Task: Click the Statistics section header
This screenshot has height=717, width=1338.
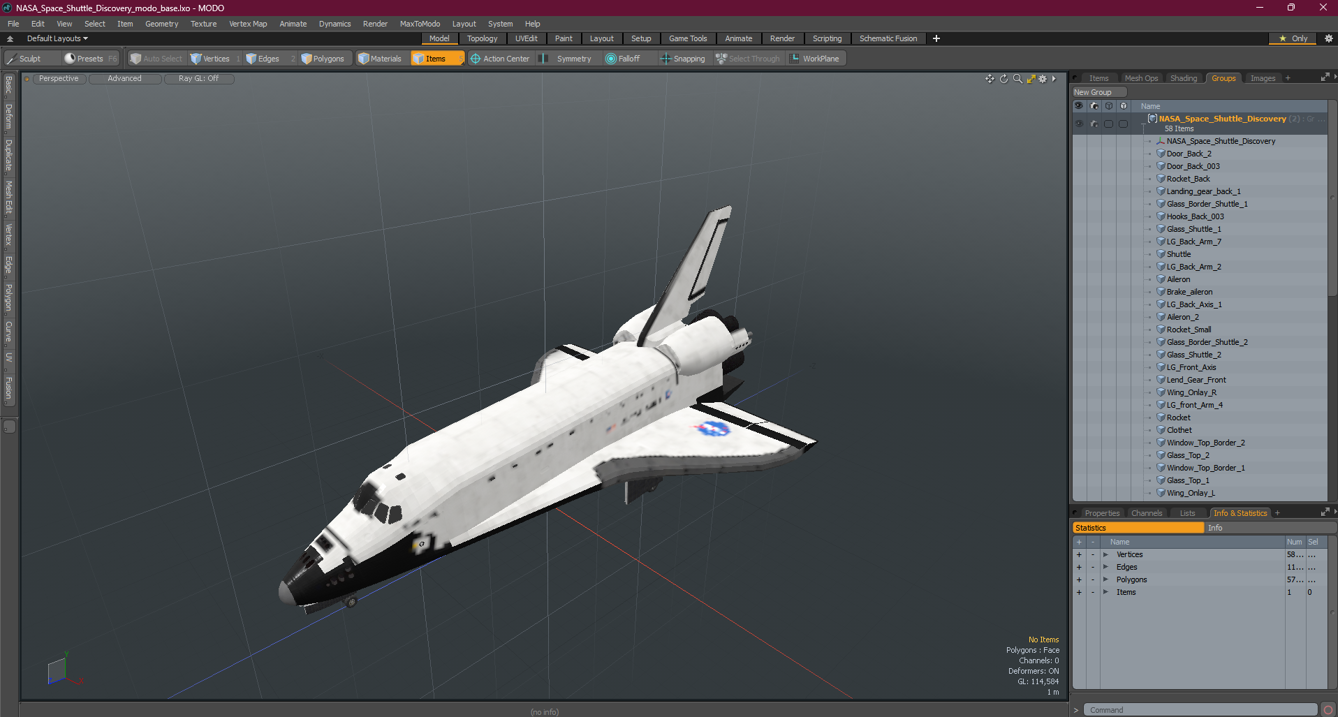Action: tap(1138, 528)
